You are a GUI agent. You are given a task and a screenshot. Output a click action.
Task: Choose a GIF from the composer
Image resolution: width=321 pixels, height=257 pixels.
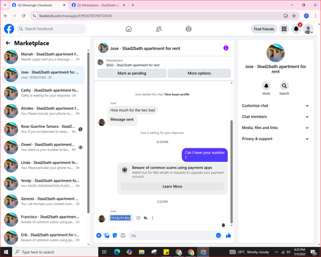pos(123,236)
